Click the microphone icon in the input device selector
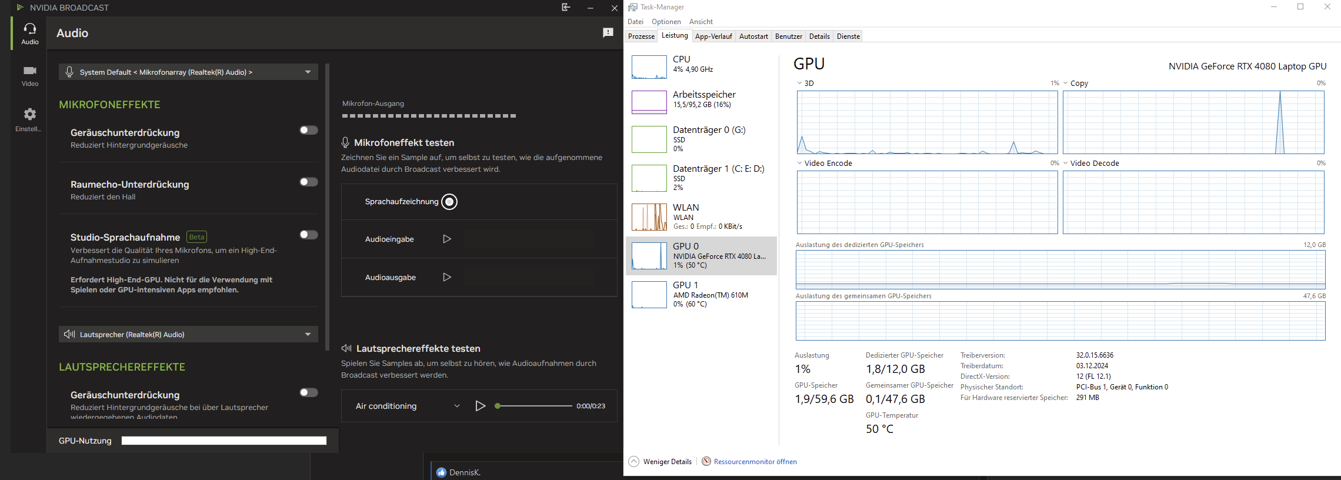The height and width of the screenshot is (480, 1341). [69, 72]
